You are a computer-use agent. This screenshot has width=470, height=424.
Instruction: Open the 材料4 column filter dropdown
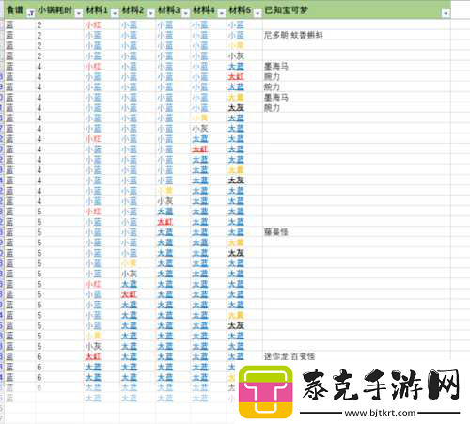pos(222,13)
